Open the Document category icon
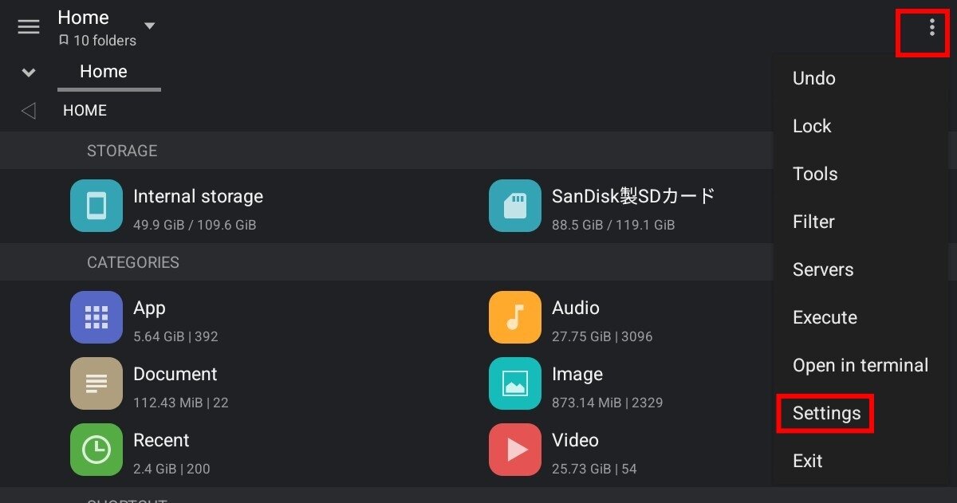This screenshot has height=503, width=957. (x=96, y=383)
